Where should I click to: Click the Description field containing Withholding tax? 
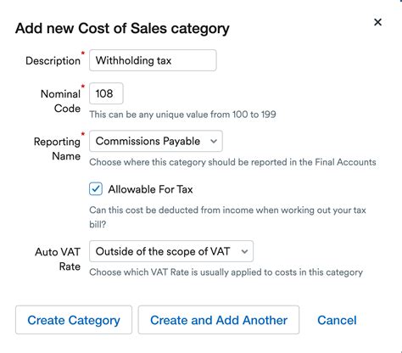pyautogui.click(x=153, y=60)
